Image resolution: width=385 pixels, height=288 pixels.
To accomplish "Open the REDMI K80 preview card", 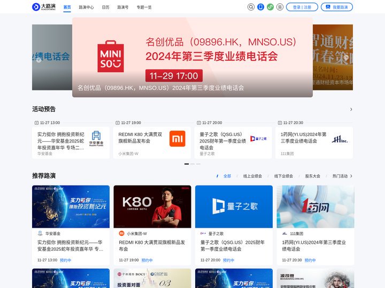I will pos(152,142).
